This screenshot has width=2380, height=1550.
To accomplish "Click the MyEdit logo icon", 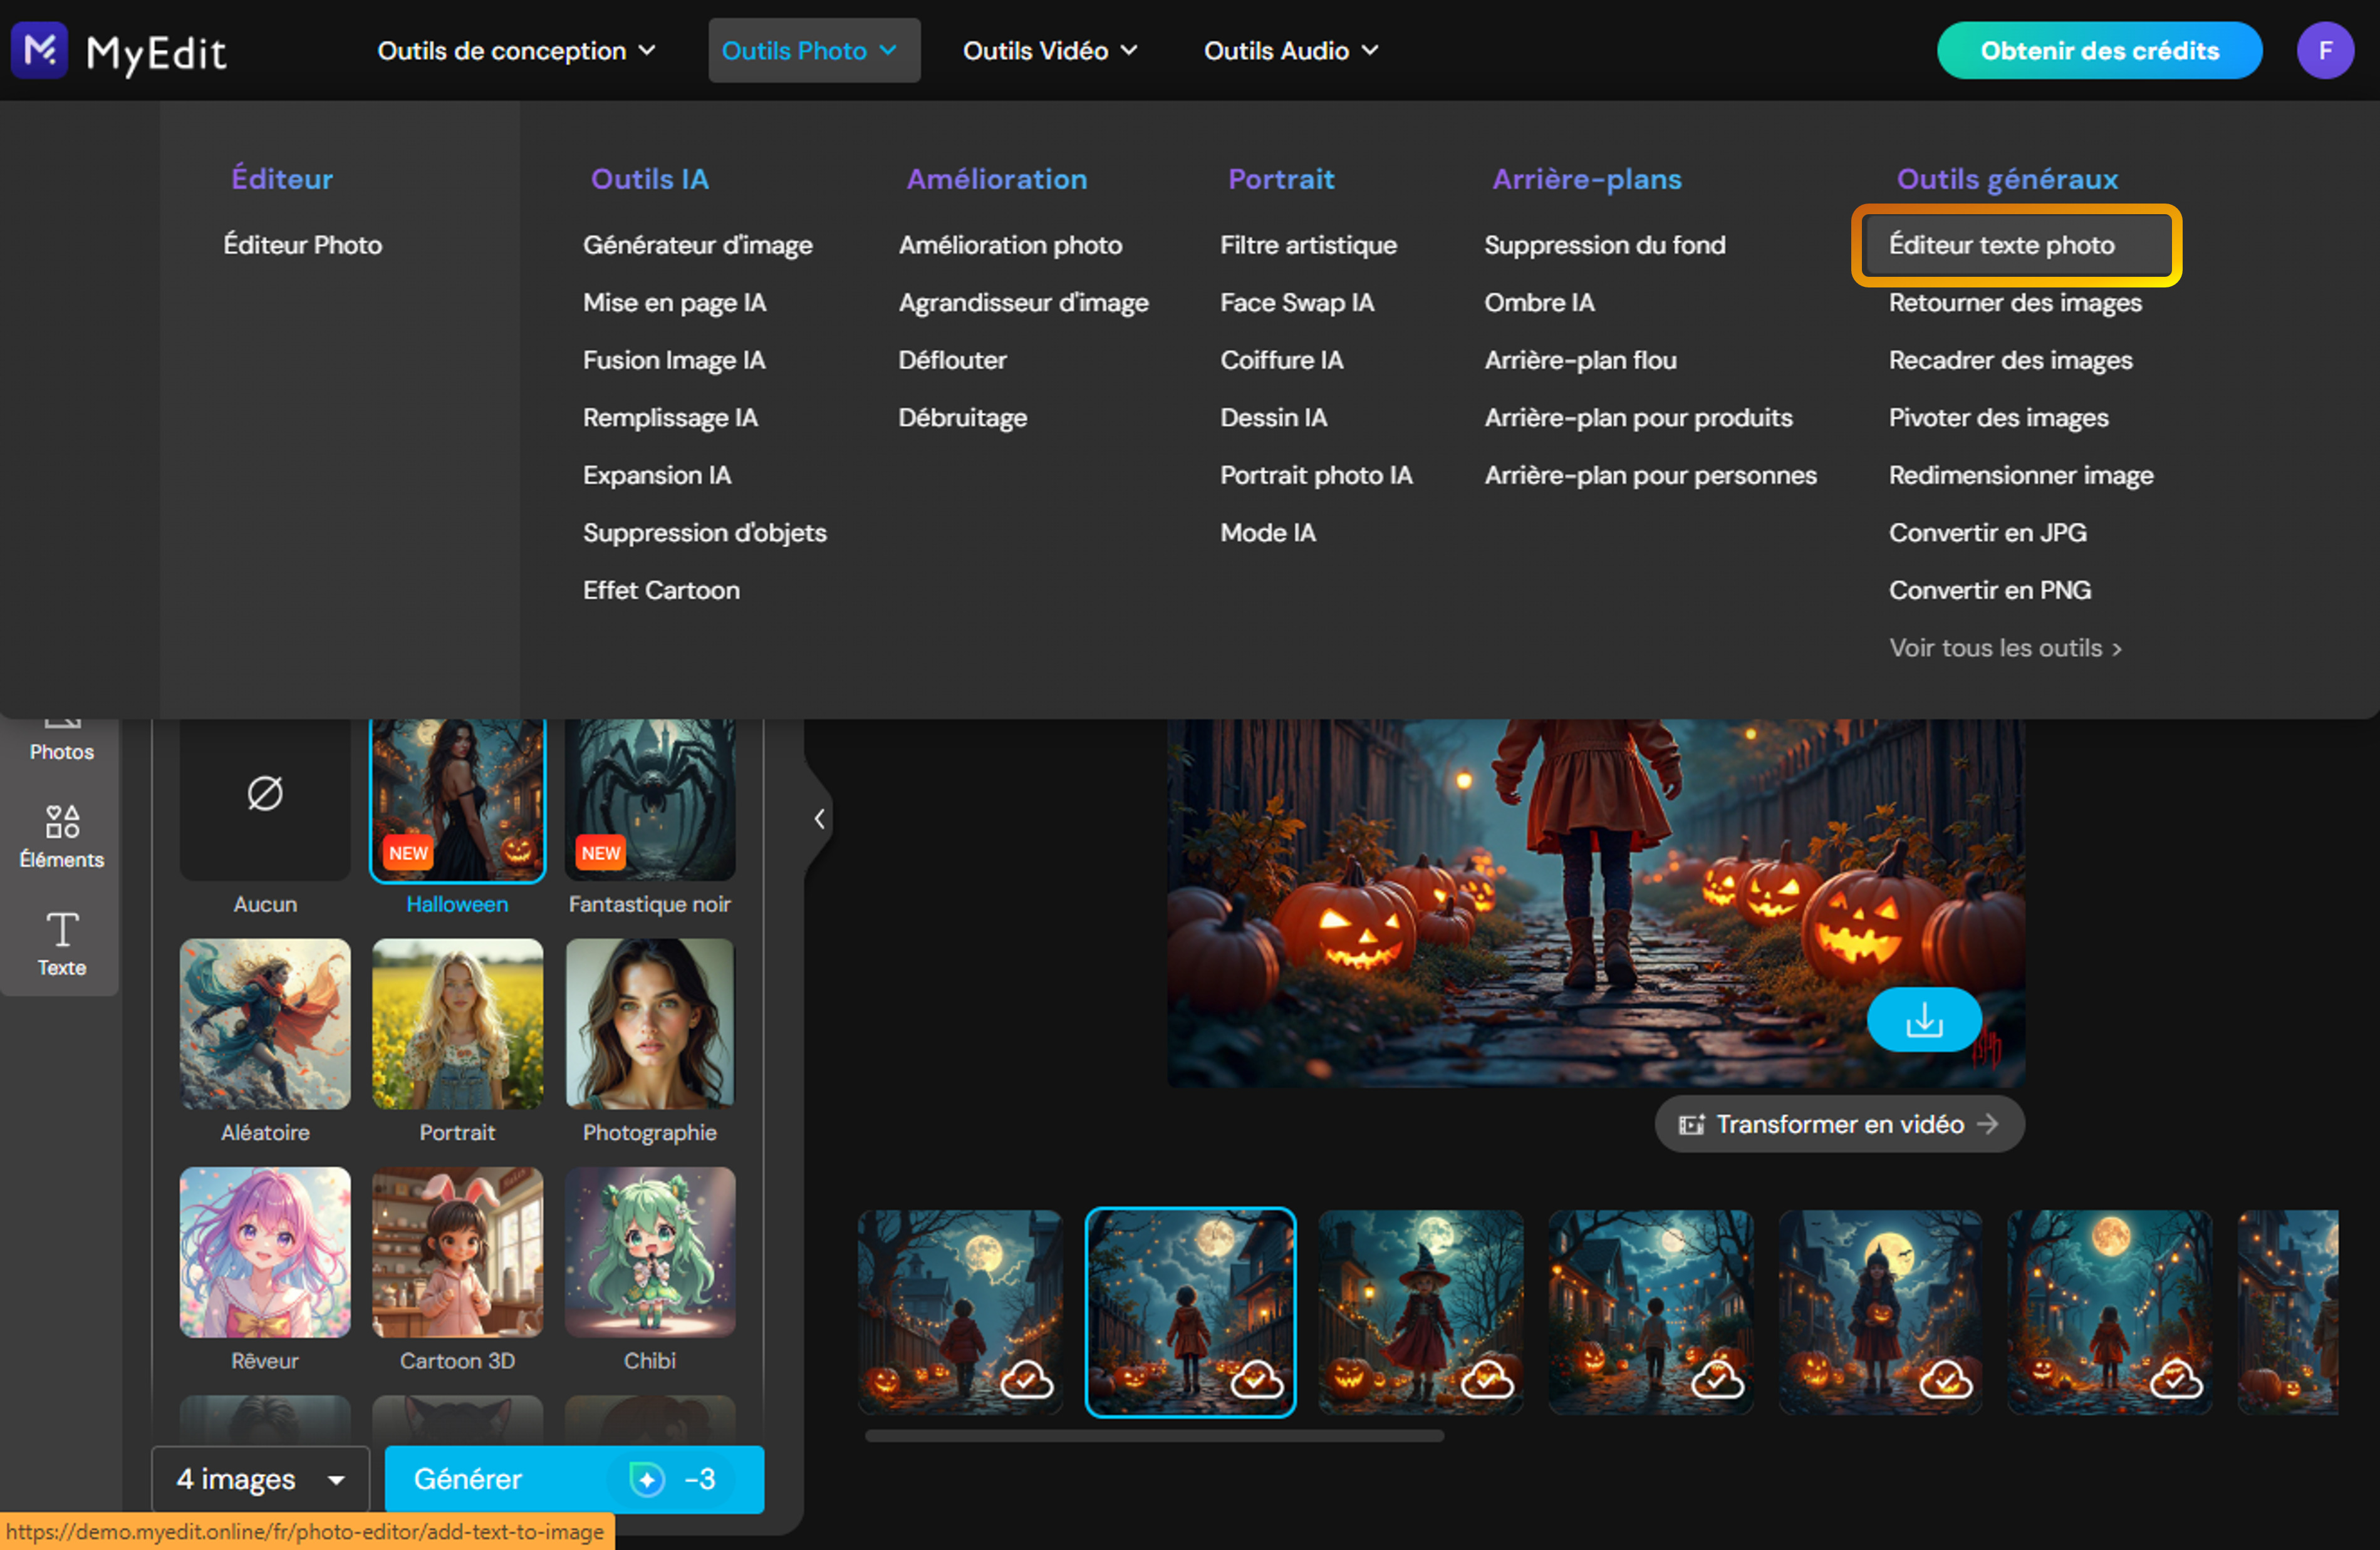I will pyautogui.click(x=38, y=50).
